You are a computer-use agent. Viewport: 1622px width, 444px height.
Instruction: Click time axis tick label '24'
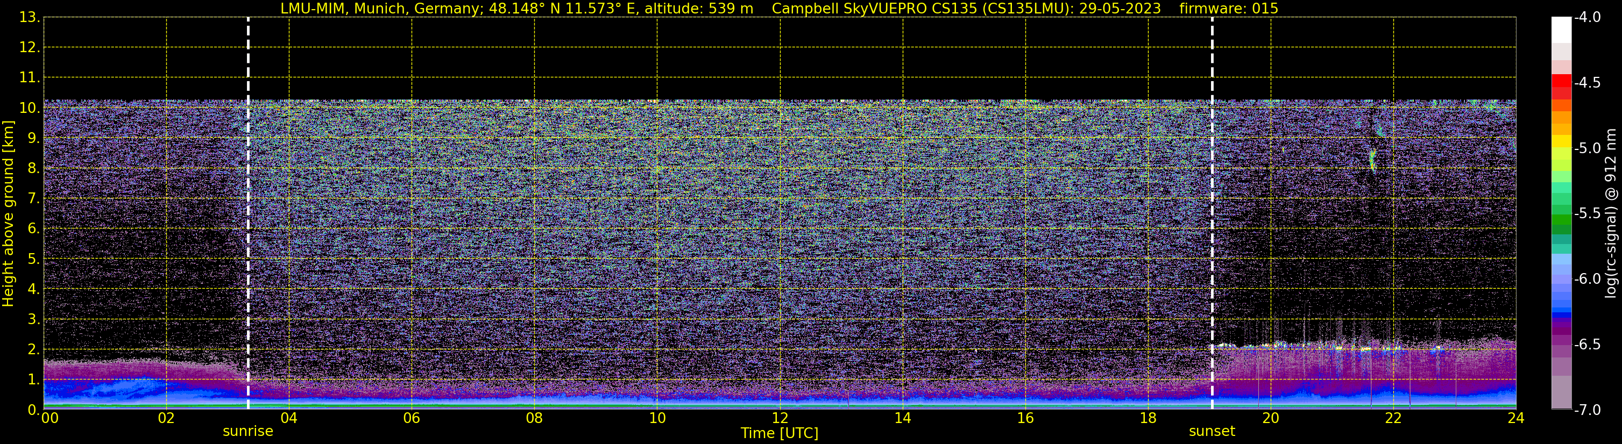pyautogui.click(x=1516, y=418)
